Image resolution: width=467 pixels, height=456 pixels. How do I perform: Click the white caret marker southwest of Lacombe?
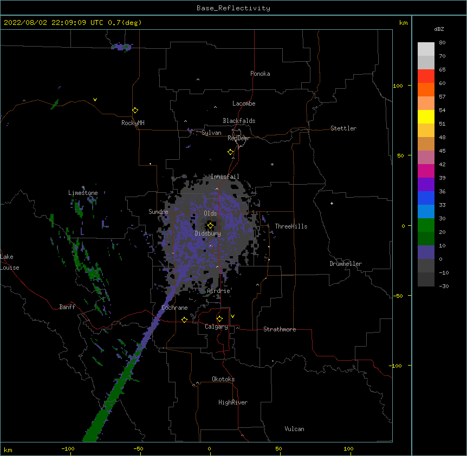click(x=215, y=107)
